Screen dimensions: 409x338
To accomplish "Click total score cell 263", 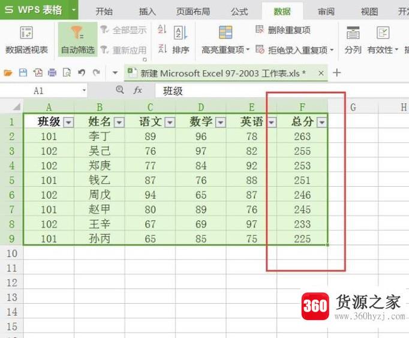I will coord(302,136).
